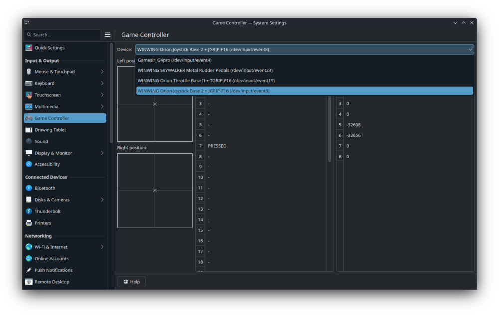Click axis 5 value -32608

click(354, 125)
